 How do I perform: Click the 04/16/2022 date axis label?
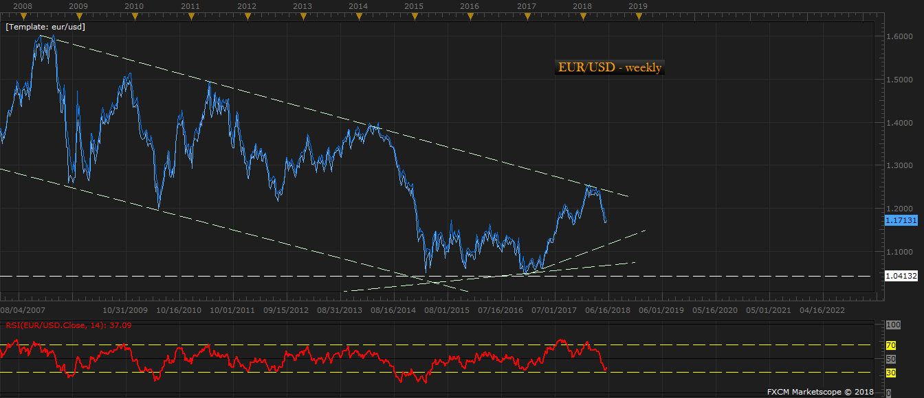[x=834, y=310]
